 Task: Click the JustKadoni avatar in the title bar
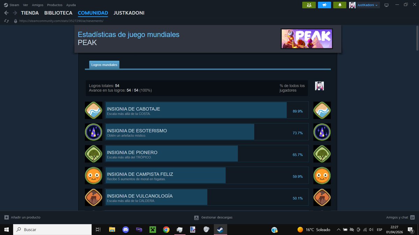[352, 5]
